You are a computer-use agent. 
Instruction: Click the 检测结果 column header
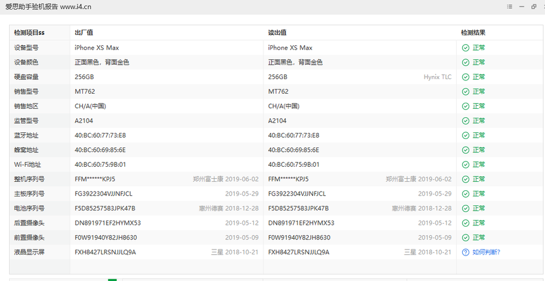click(473, 33)
